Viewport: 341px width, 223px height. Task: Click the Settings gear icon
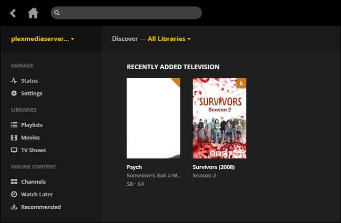coord(14,93)
